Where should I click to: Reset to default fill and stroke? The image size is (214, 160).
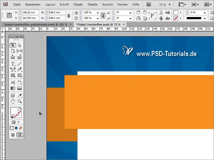pyautogui.click(x=12, y=117)
